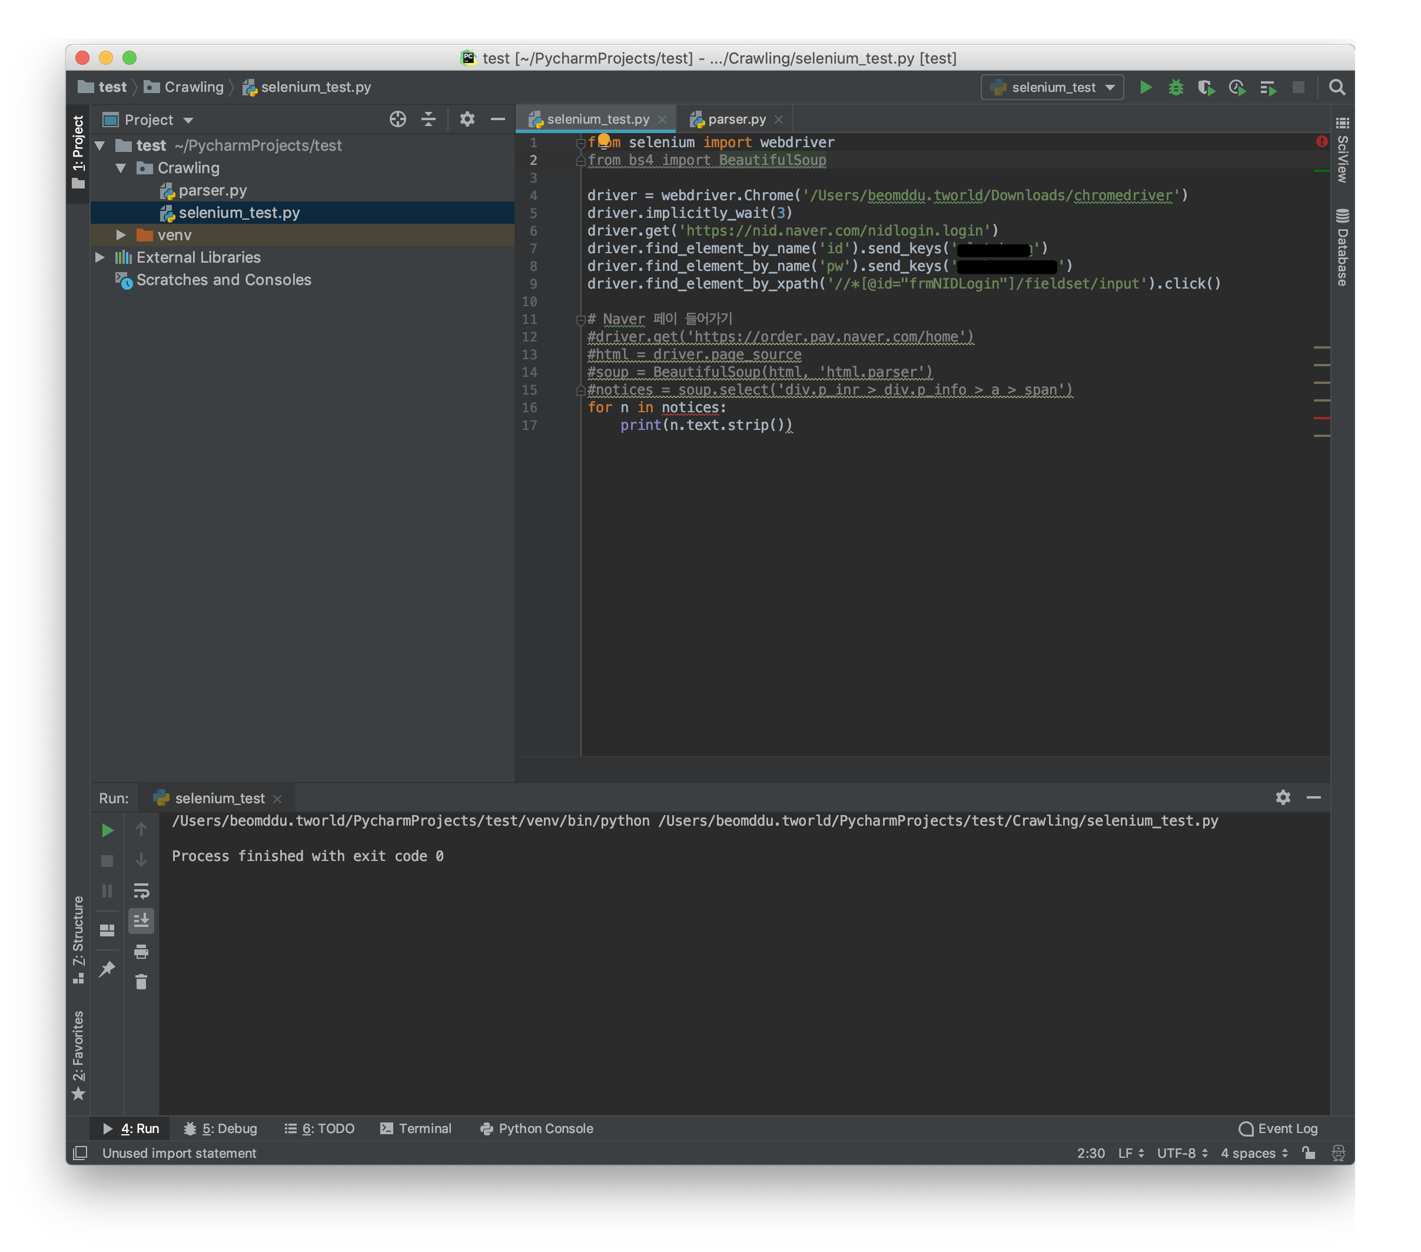Collapse all in Project panel

429,119
